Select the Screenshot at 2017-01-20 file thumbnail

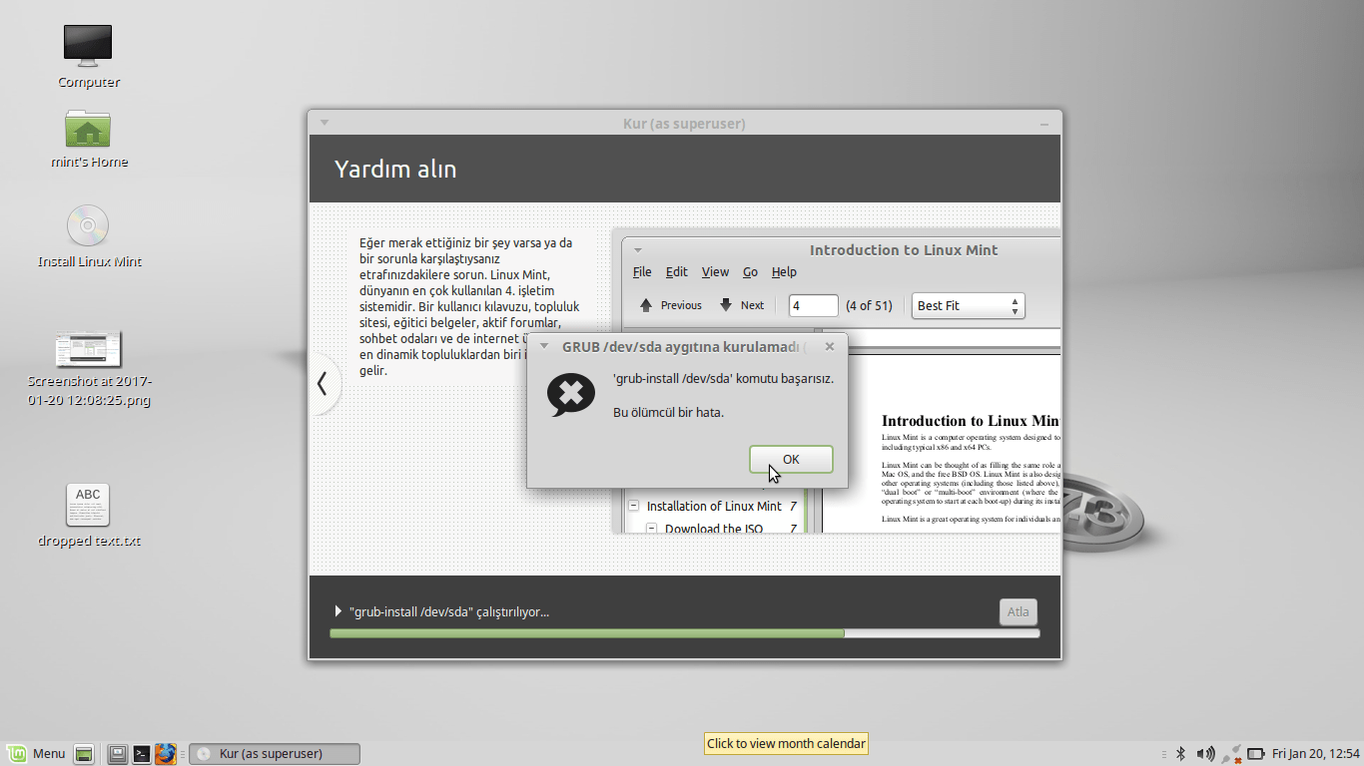(x=89, y=349)
